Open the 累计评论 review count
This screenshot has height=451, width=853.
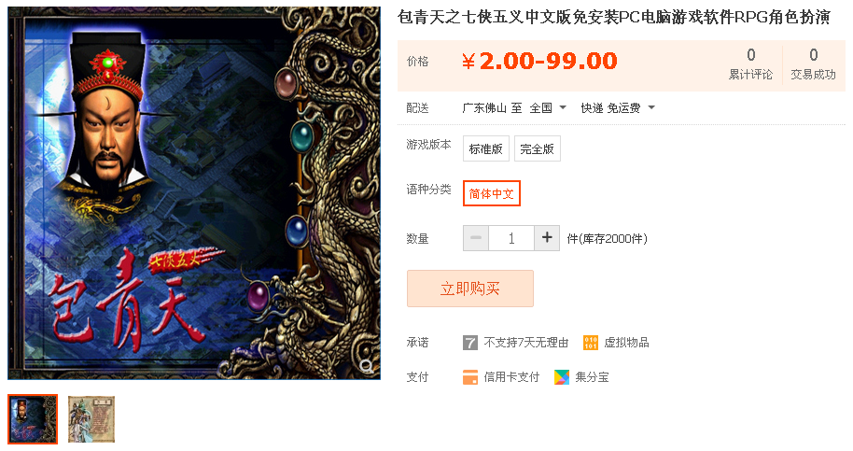point(750,64)
